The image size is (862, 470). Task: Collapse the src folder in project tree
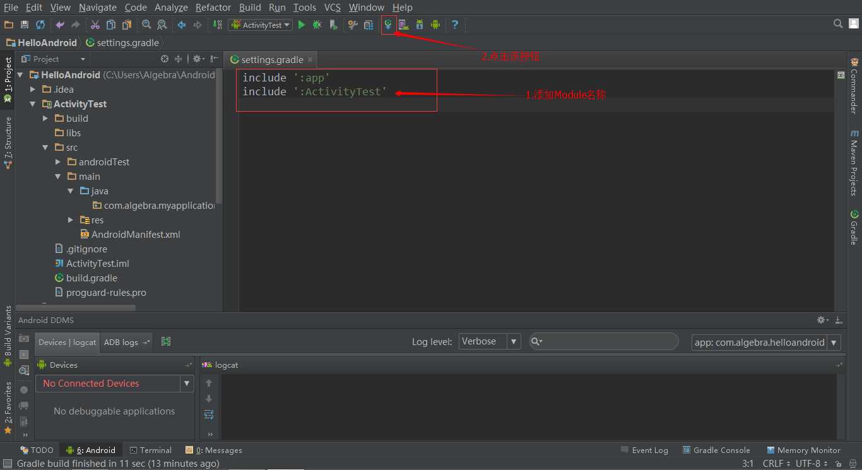(x=45, y=148)
